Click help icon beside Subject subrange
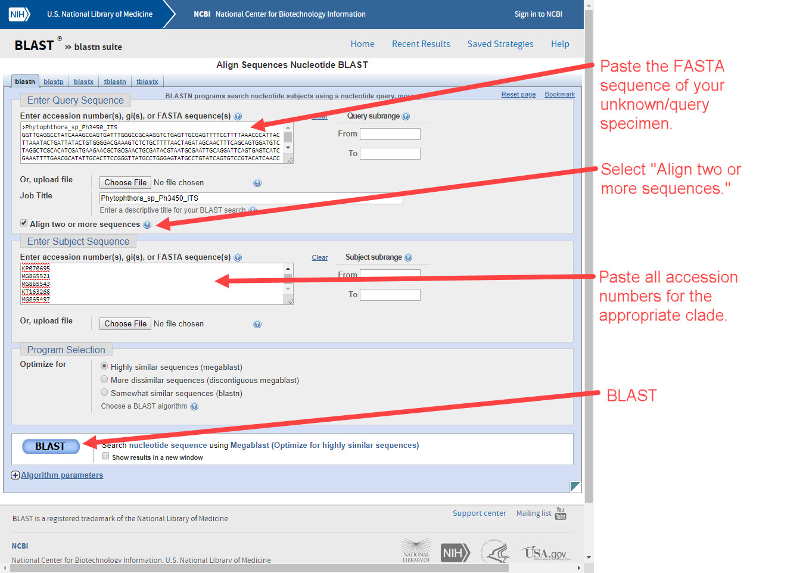 [x=408, y=258]
